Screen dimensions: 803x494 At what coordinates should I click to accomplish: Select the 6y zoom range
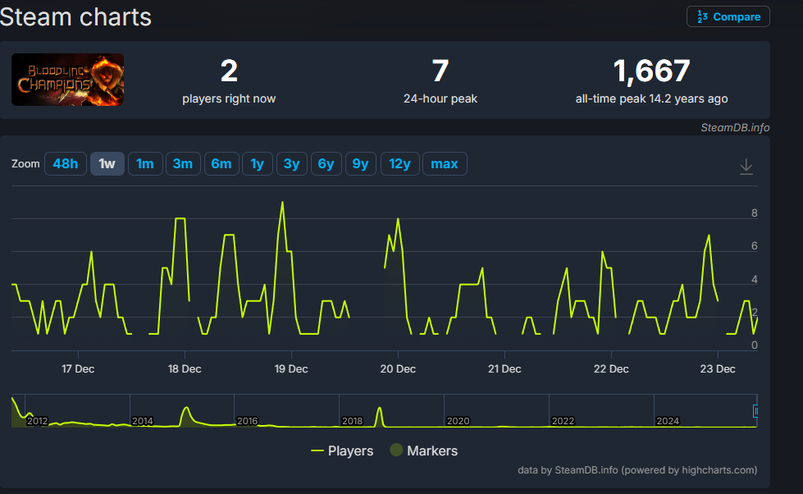pos(326,164)
